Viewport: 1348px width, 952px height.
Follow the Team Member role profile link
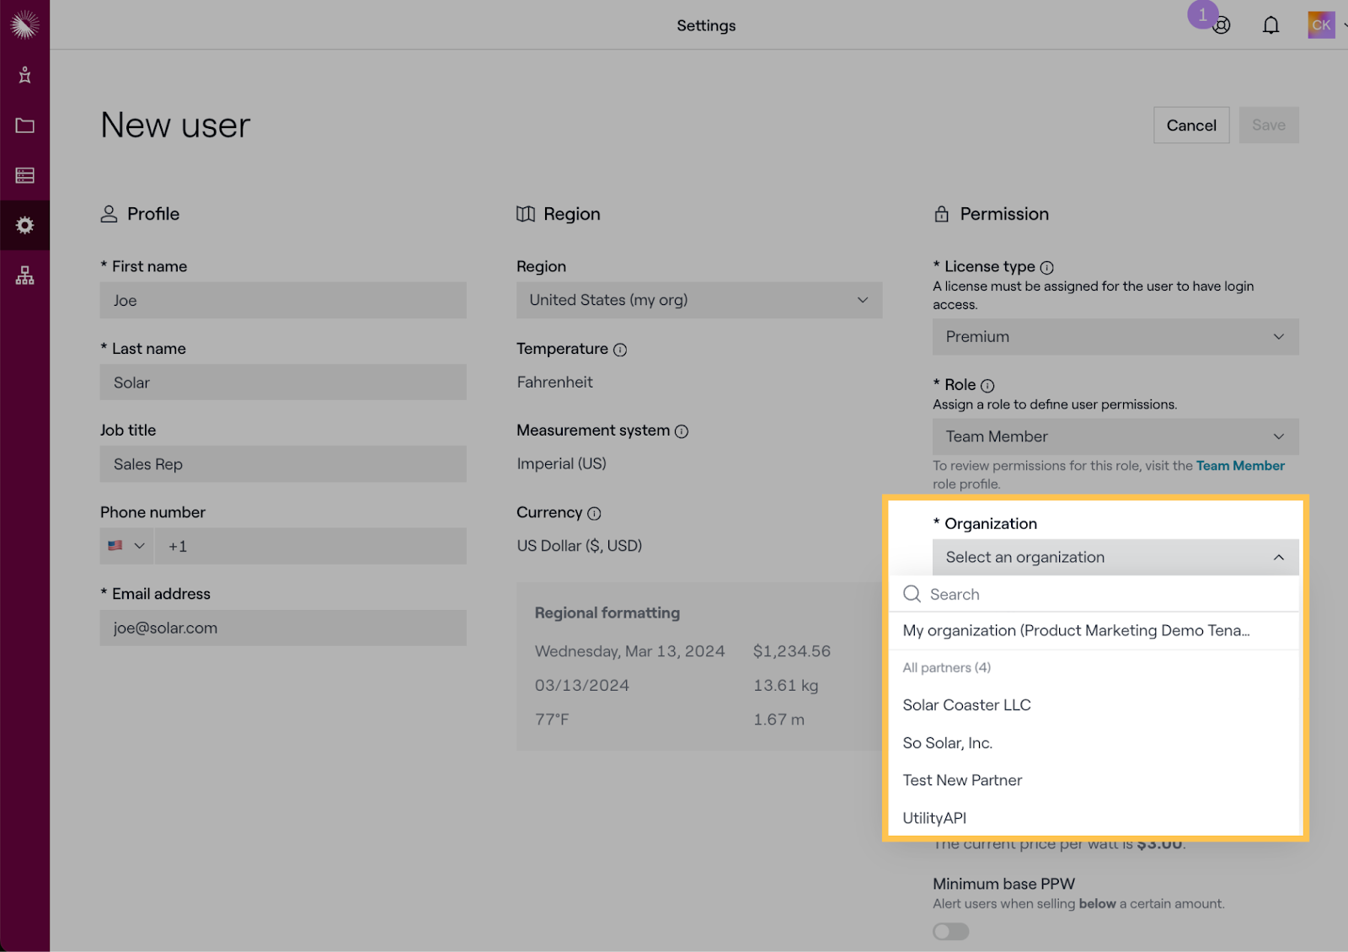click(1239, 466)
